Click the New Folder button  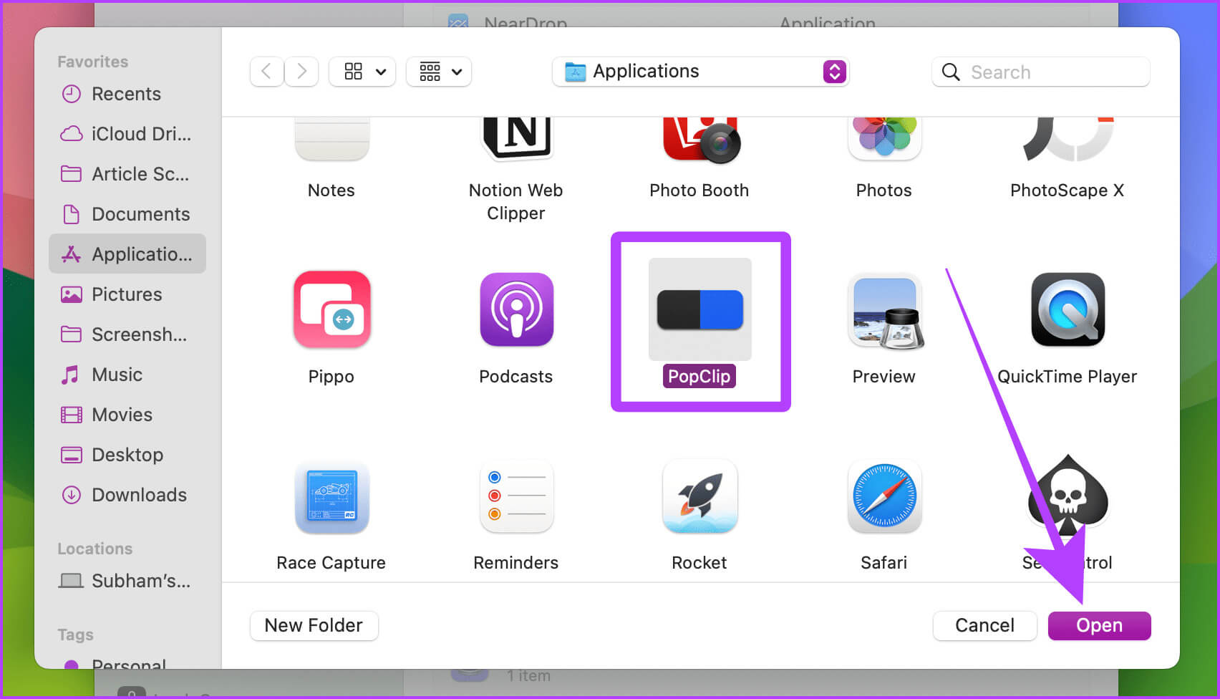tap(314, 625)
